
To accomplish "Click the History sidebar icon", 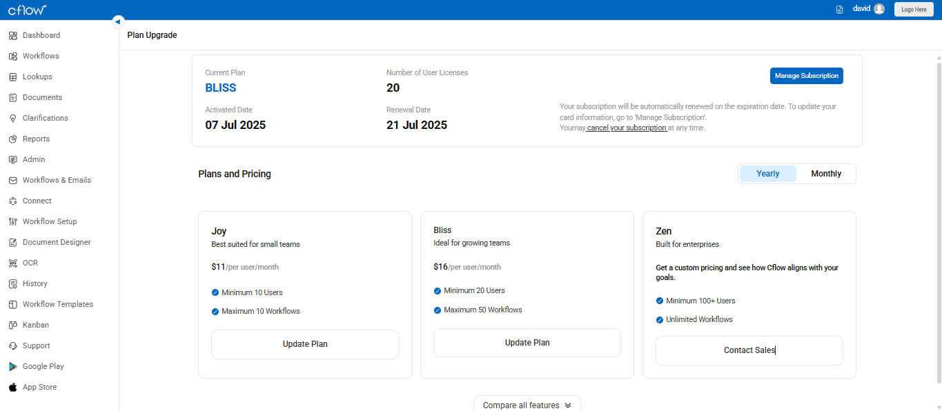I will coord(12,283).
